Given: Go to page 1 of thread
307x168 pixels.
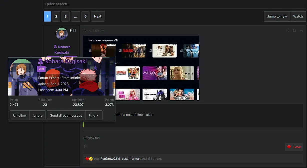Looking at the screenshot, I should tap(47, 16).
